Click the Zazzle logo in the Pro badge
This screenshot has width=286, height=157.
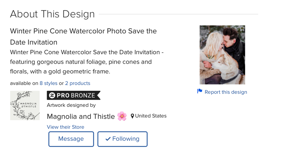pos(52,96)
